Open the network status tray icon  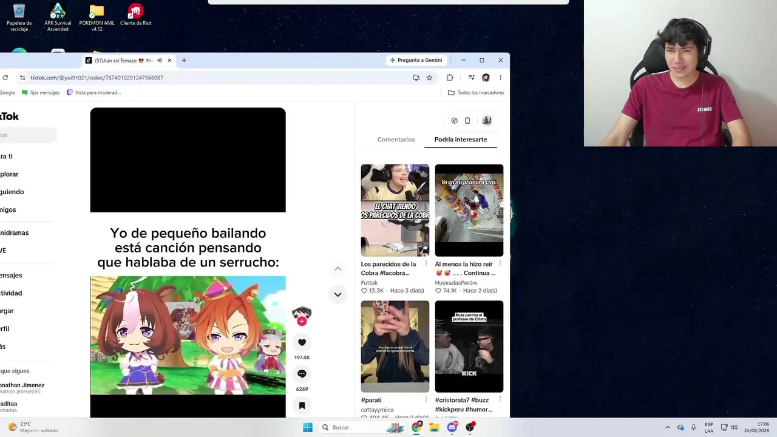[724, 427]
